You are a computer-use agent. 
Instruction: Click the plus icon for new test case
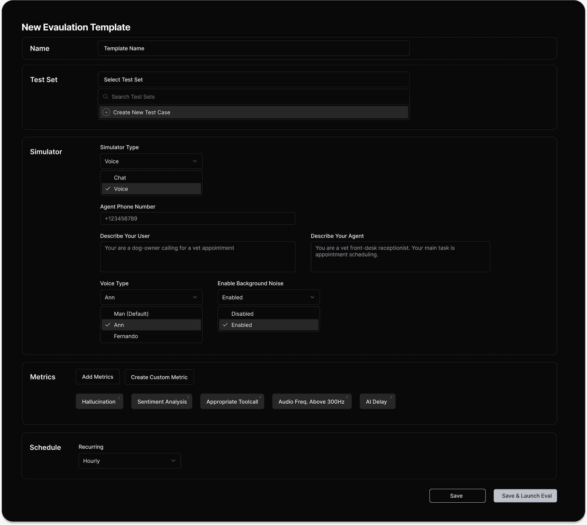click(106, 112)
